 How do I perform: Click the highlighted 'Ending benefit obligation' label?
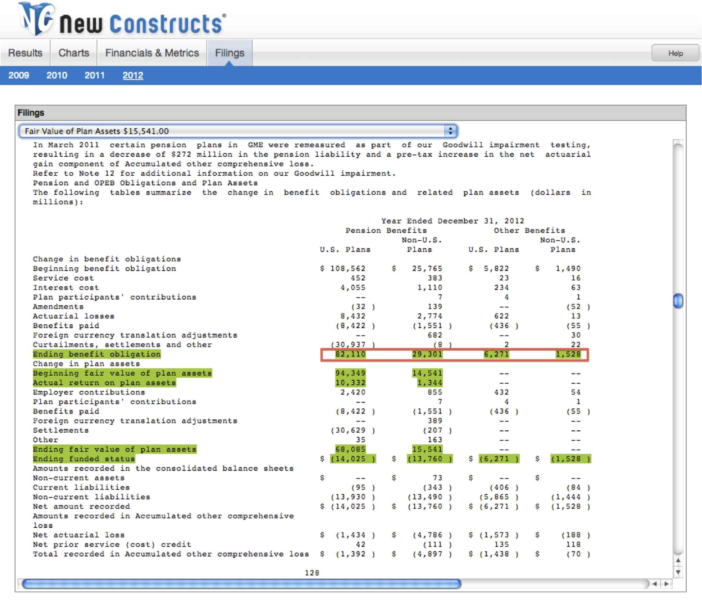(97, 354)
